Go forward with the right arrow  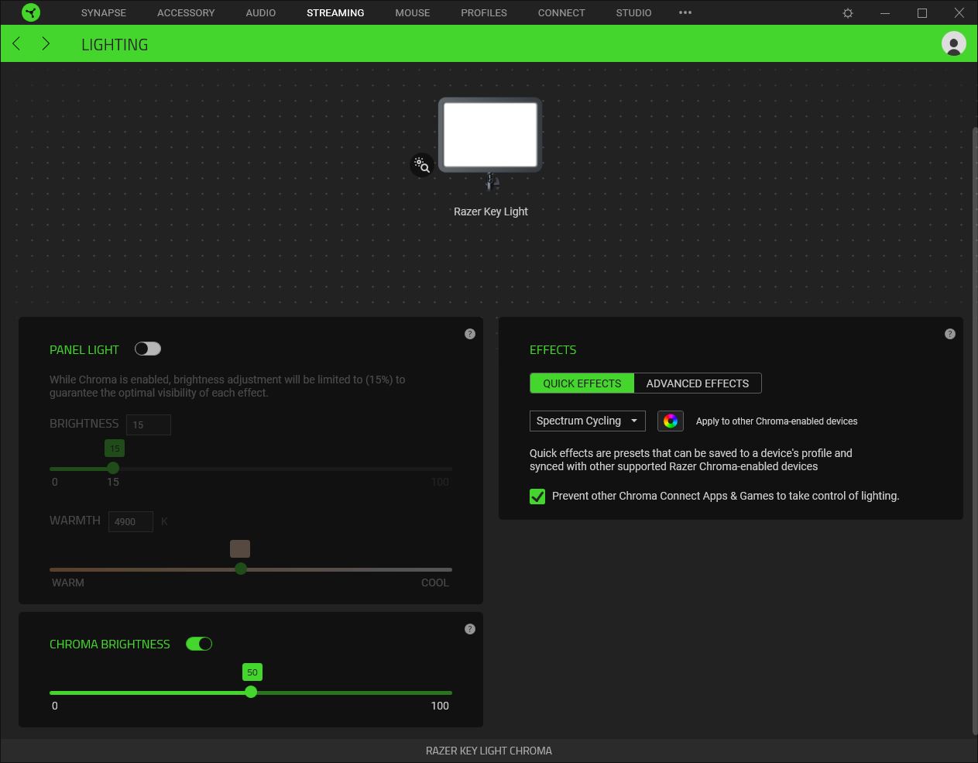tap(46, 44)
